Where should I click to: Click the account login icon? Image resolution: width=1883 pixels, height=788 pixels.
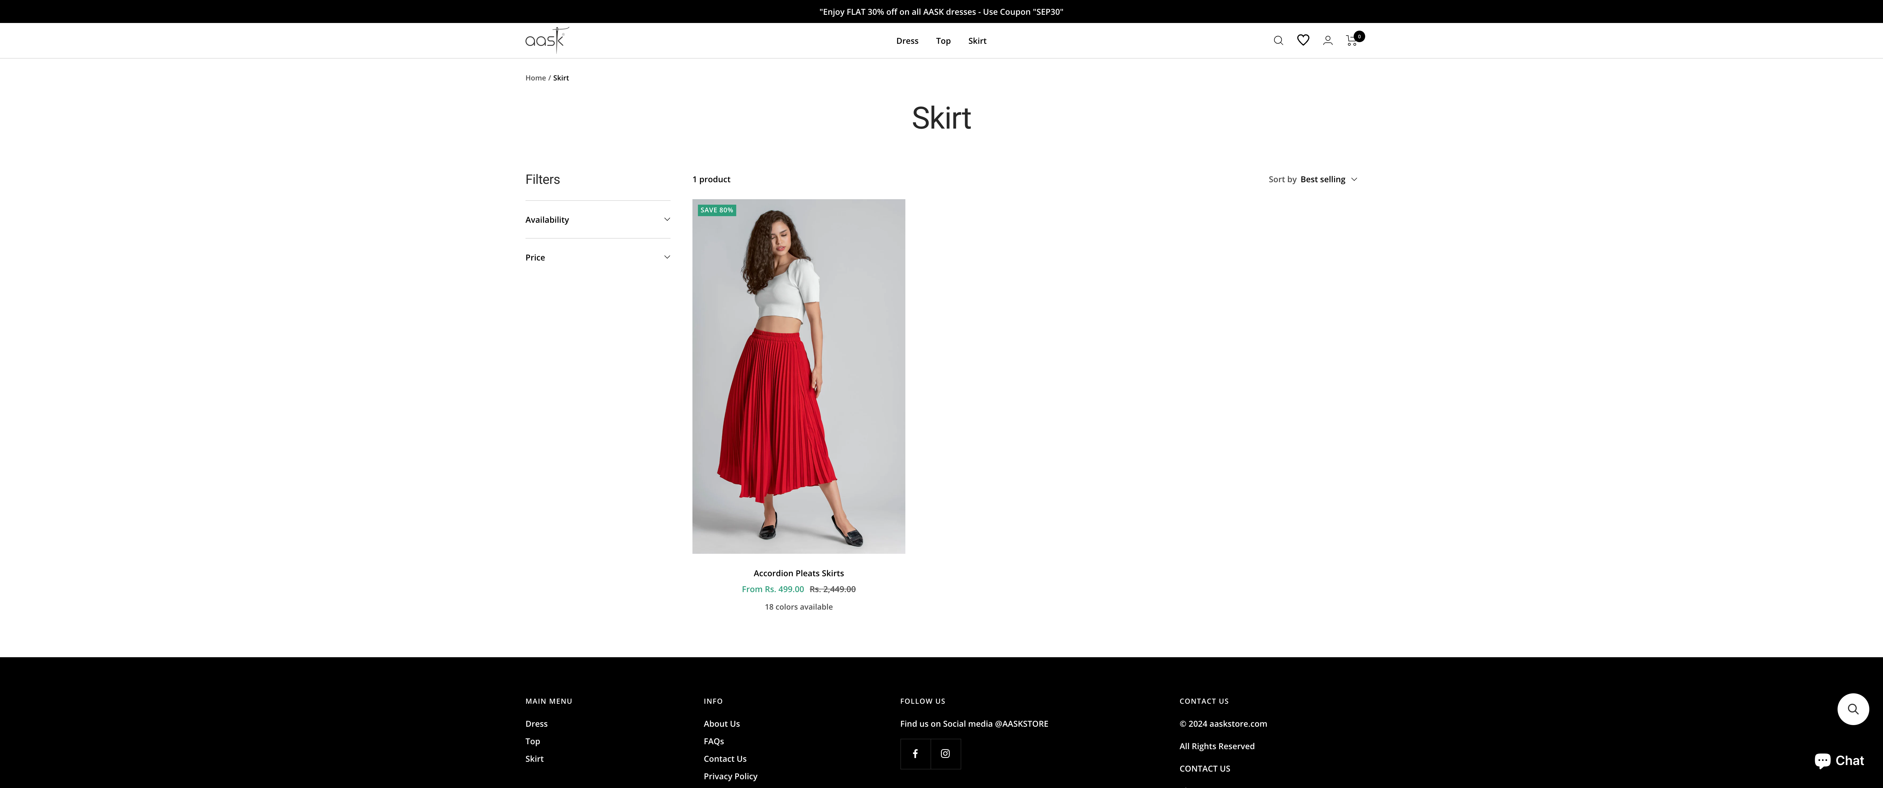click(x=1327, y=40)
